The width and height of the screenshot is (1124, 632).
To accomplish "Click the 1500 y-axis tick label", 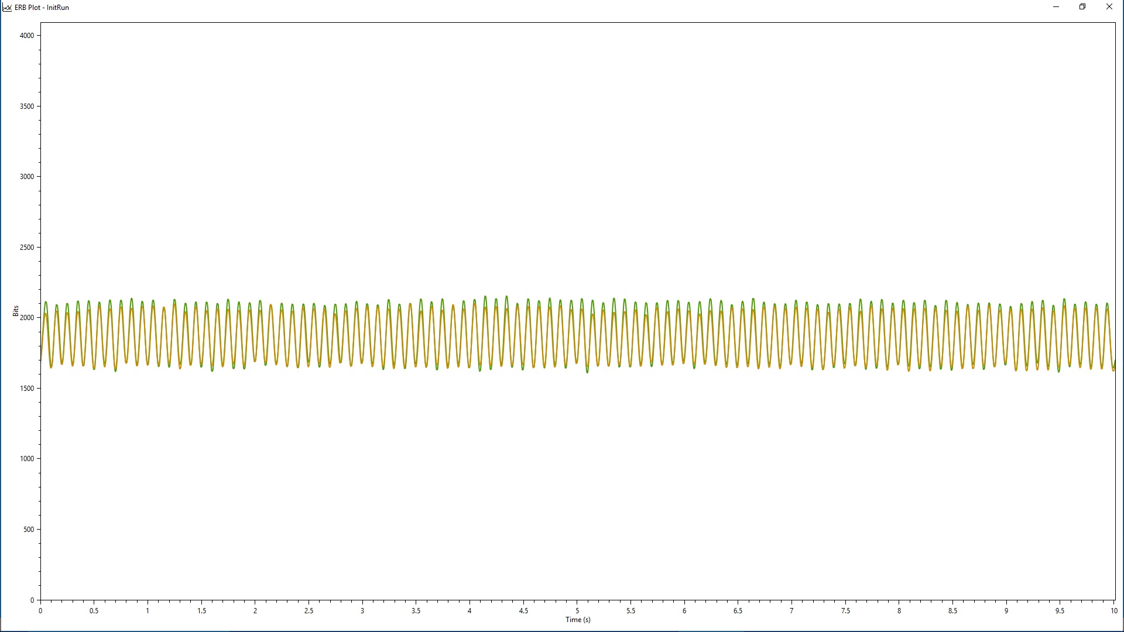I will pos(27,389).
